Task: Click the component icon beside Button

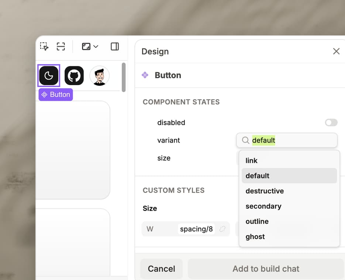Action: coord(145,75)
